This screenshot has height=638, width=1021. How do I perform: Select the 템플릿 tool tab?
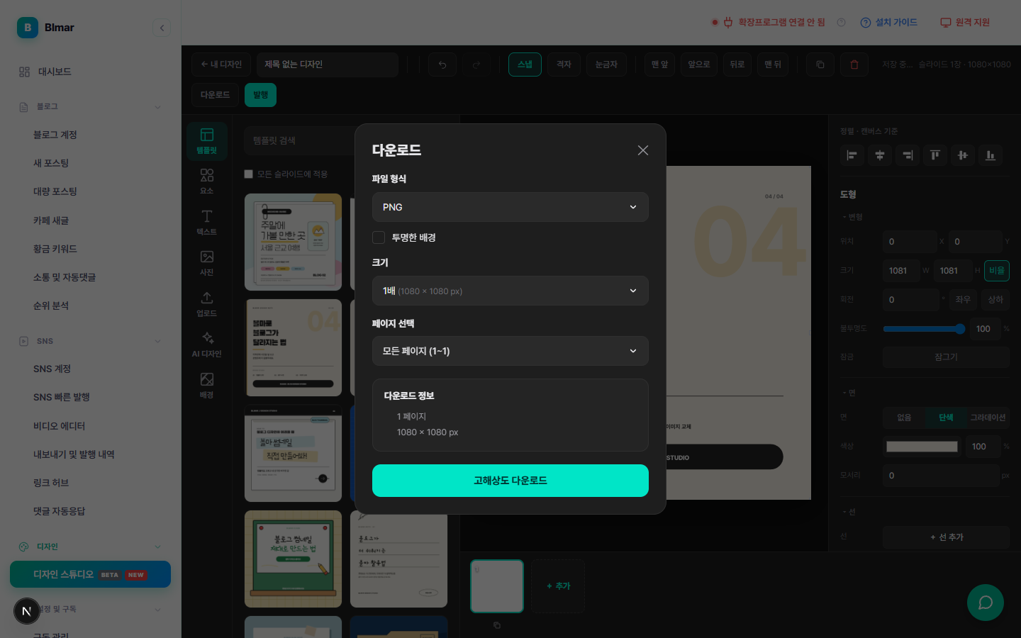tap(207, 141)
